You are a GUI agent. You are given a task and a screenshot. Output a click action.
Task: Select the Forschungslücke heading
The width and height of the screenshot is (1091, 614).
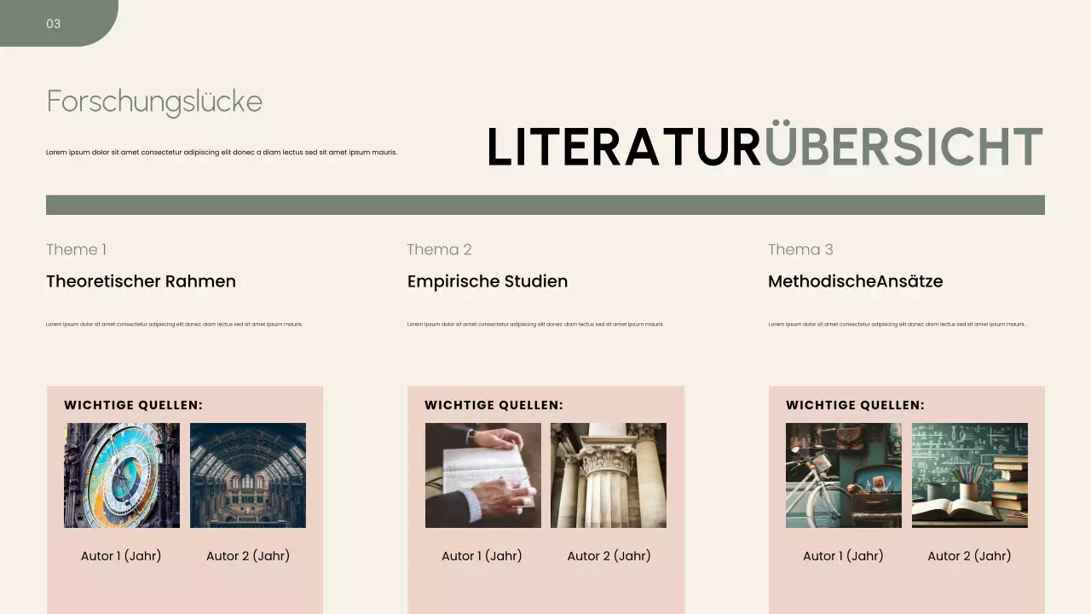coord(154,101)
